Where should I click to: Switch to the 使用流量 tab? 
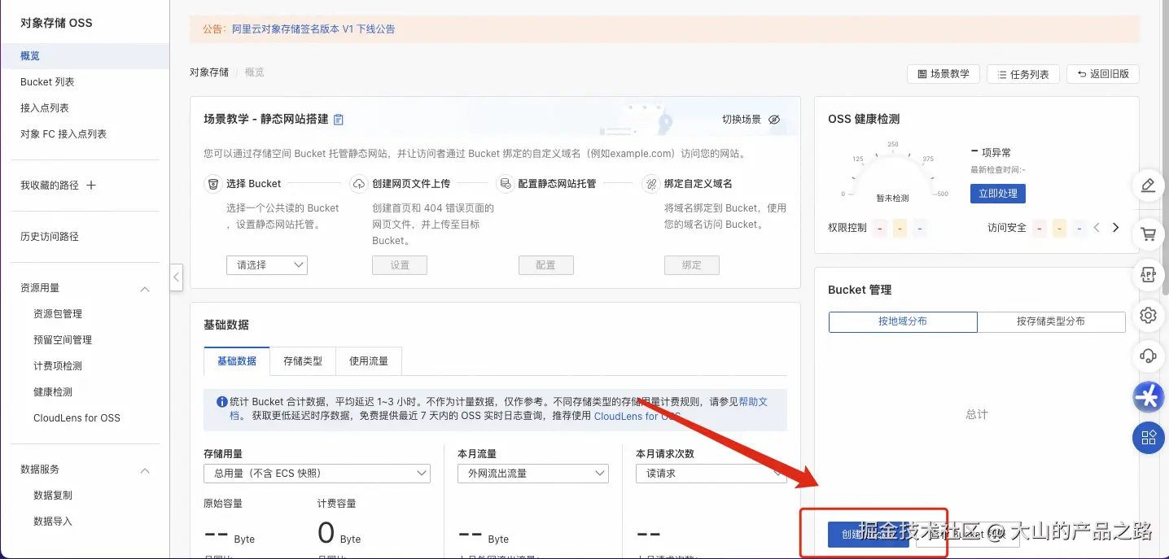pyautogui.click(x=369, y=360)
